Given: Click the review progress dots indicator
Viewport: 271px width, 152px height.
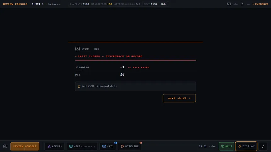Looking at the screenshot, I should click(130, 4).
